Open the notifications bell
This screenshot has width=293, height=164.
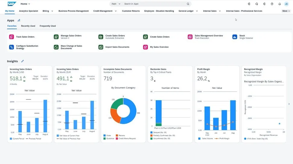(279, 4)
